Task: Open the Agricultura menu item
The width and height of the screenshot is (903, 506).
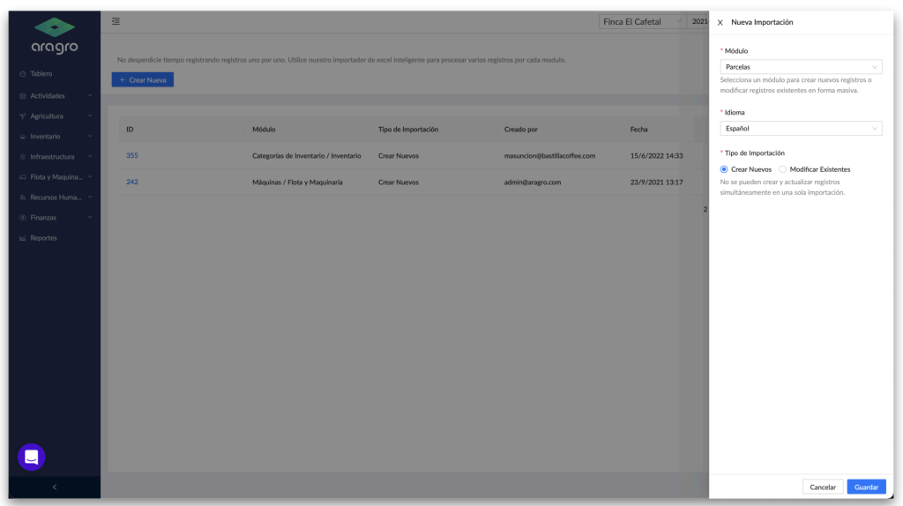Action: 55,116
